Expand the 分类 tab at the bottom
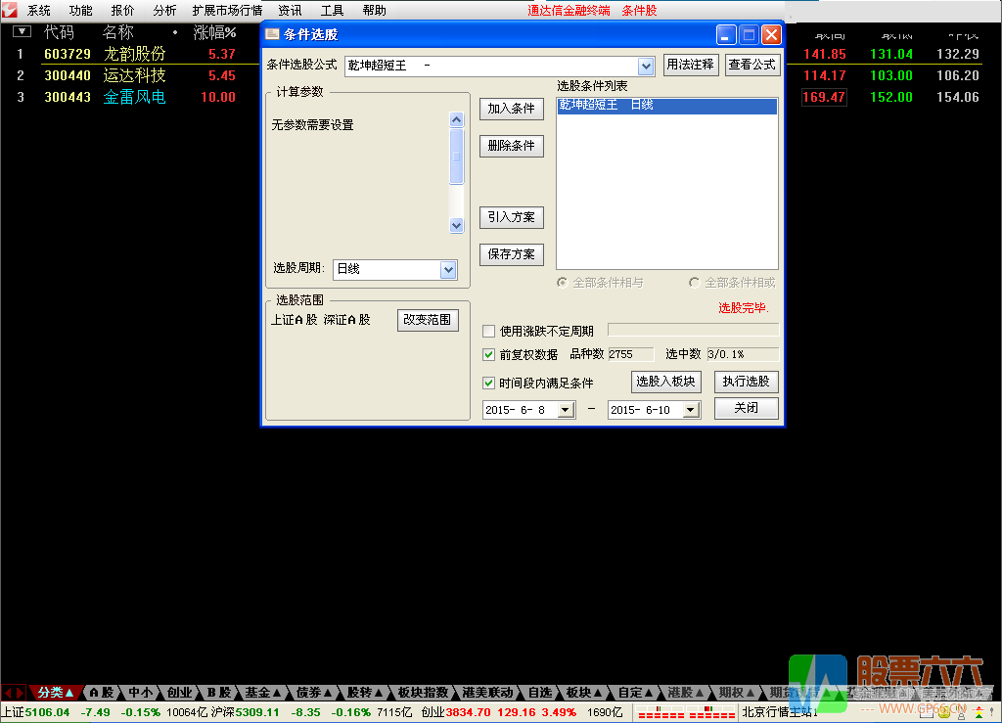The width and height of the screenshot is (1002, 723). click(x=55, y=693)
